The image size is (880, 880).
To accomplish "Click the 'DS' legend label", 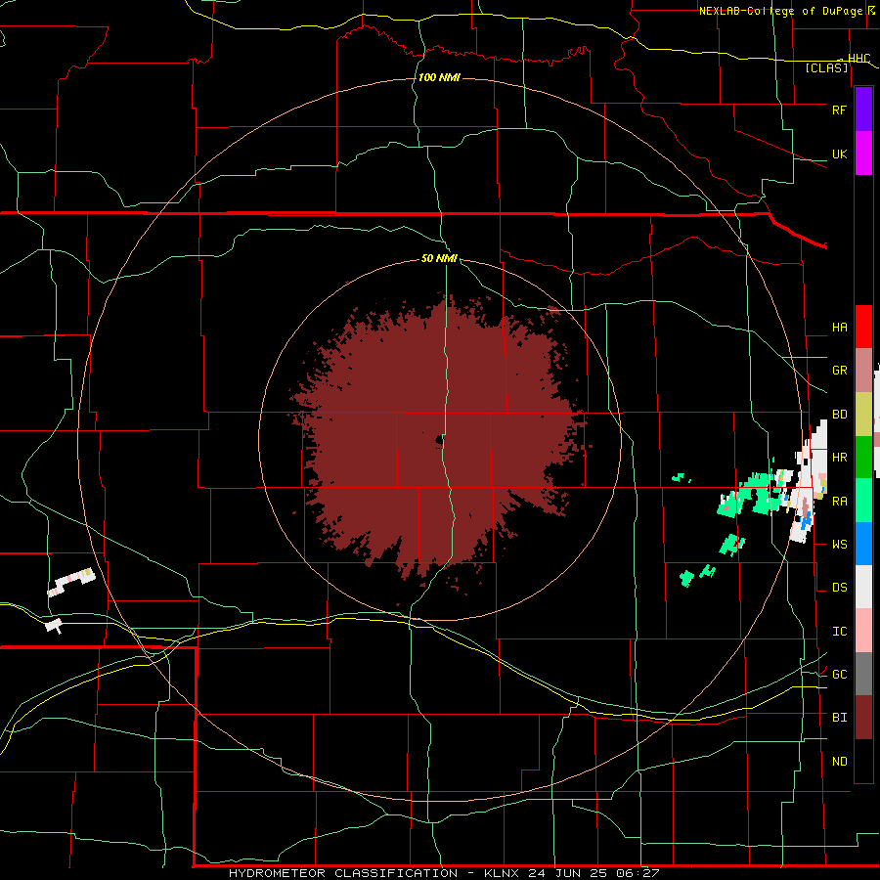I will tap(839, 588).
